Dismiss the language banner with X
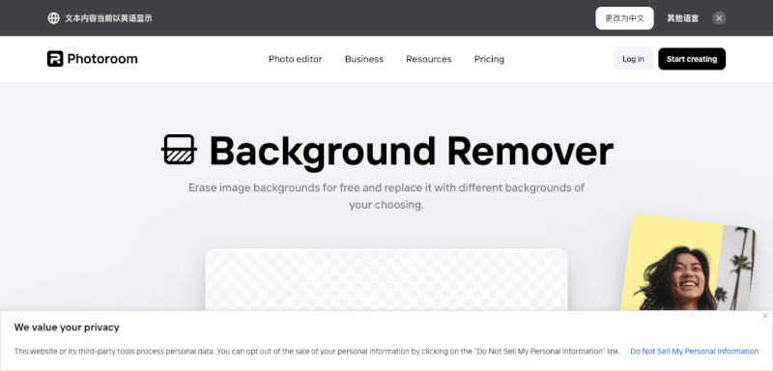The width and height of the screenshot is (773, 371). click(x=719, y=18)
